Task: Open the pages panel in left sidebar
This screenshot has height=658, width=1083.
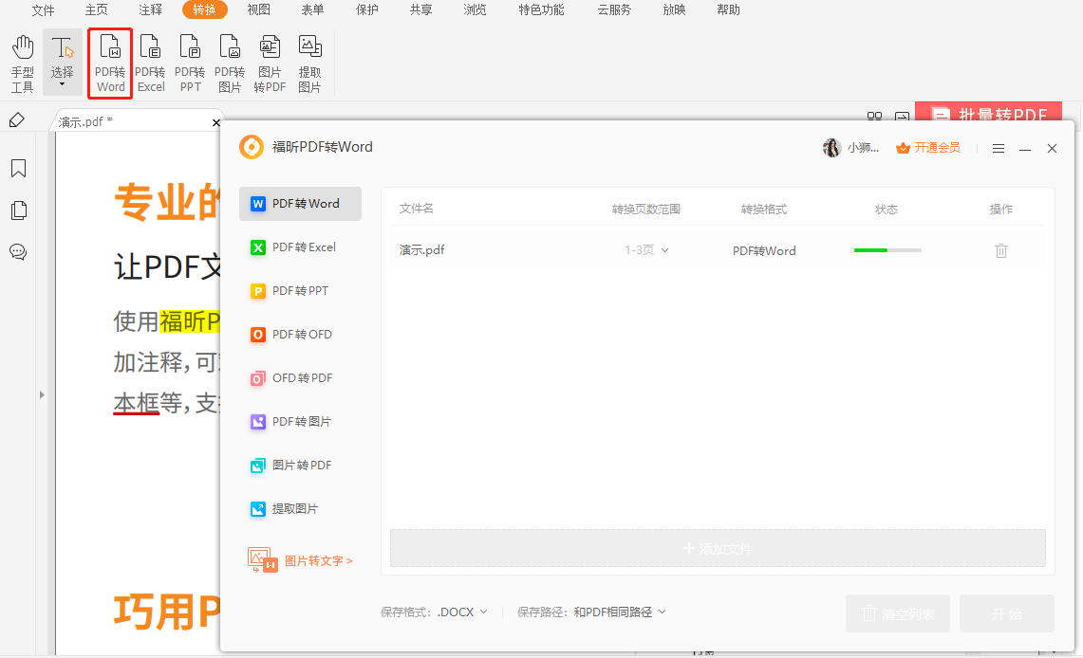Action: click(18, 210)
